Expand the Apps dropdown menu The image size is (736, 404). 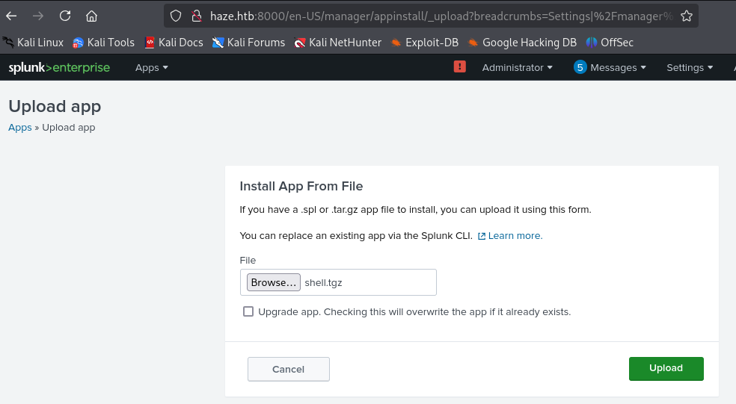click(x=151, y=68)
